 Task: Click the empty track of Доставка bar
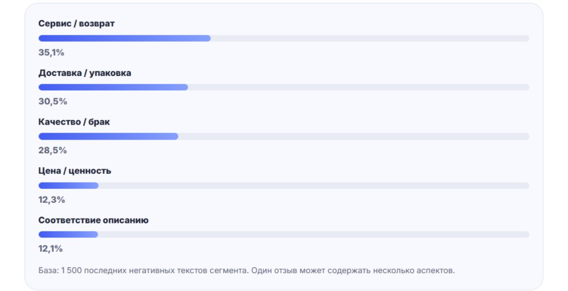(x=358, y=87)
